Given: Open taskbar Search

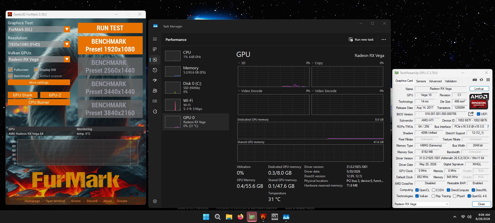Looking at the screenshot, I should (x=217, y=217).
